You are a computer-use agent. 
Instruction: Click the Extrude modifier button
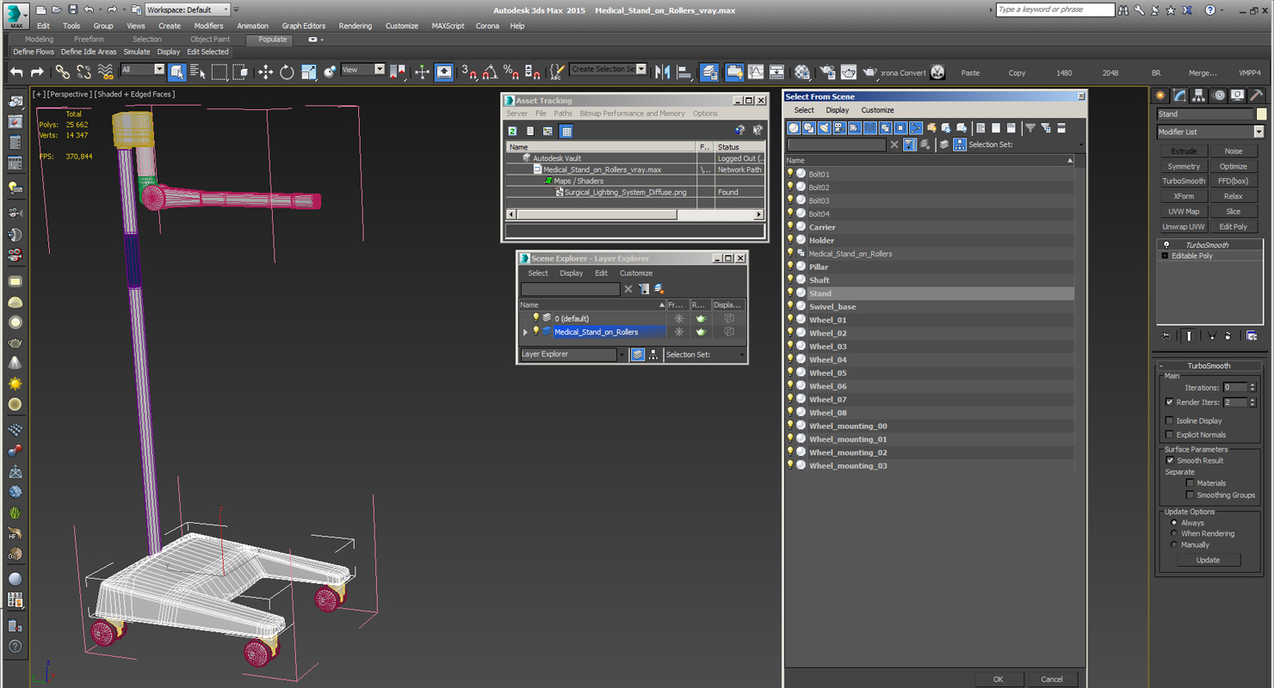click(x=1184, y=150)
